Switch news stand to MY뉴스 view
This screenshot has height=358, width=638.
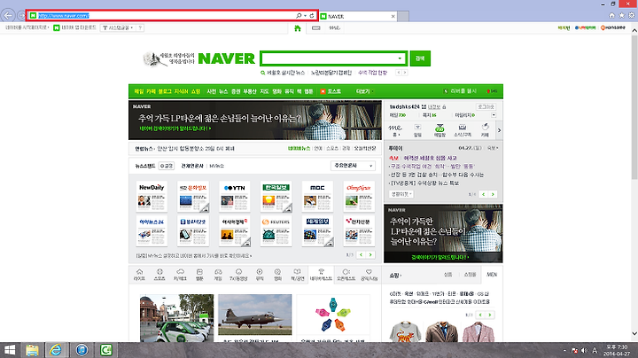[x=216, y=166]
